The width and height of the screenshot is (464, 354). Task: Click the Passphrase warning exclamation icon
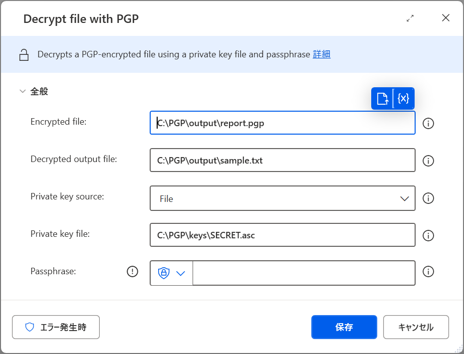click(132, 271)
